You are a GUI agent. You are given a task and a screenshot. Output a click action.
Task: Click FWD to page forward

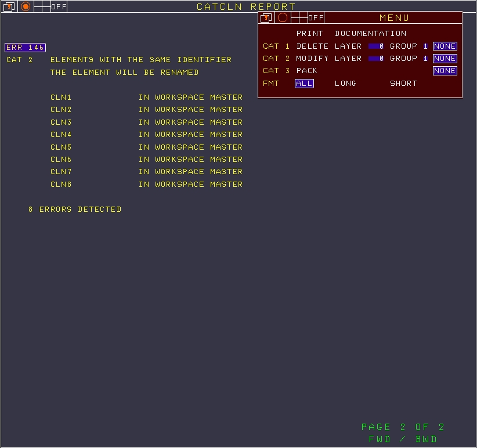tap(380, 439)
